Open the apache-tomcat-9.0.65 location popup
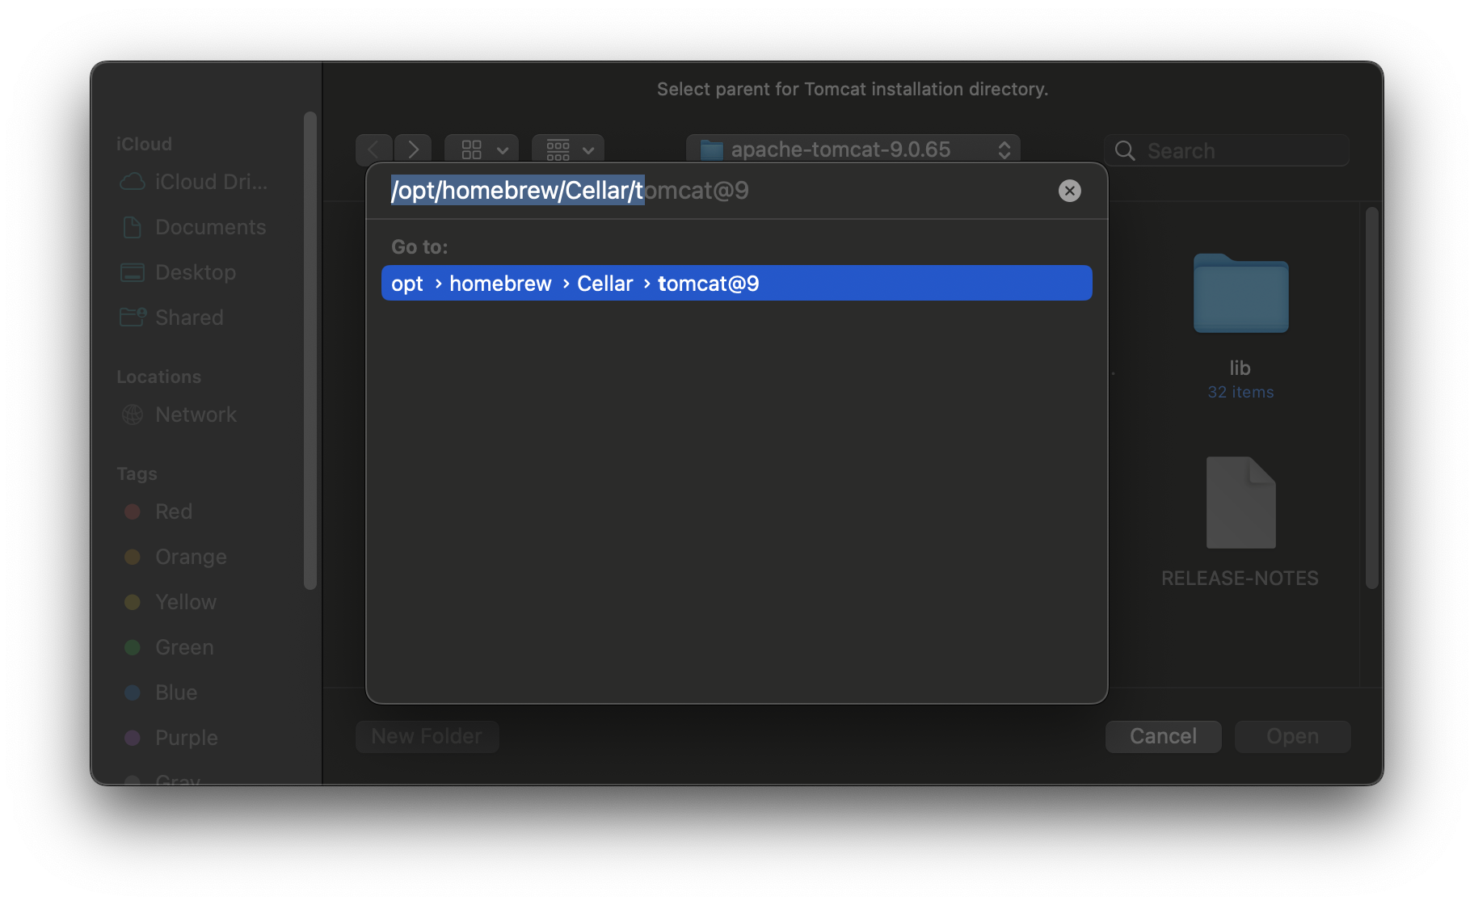Image resolution: width=1474 pixels, height=905 pixels. pyautogui.click(x=853, y=149)
